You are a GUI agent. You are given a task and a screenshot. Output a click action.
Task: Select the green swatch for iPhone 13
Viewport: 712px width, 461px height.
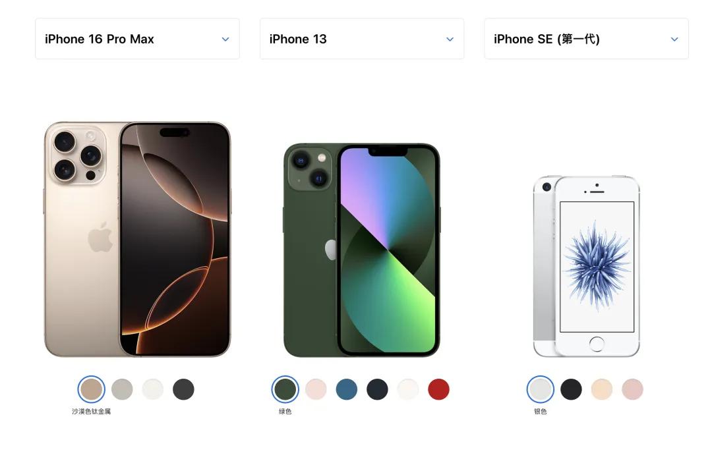coord(285,389)
